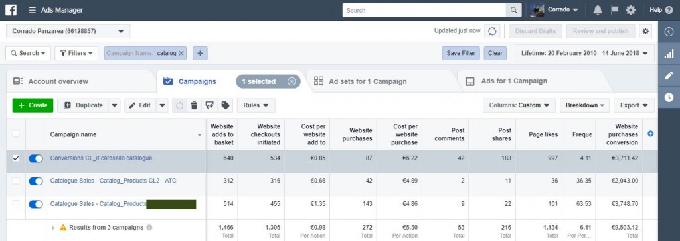The image size is (680, 241).
Task: Switch off the third Catalogue Sales campaign
Action: tap(36, 204)
